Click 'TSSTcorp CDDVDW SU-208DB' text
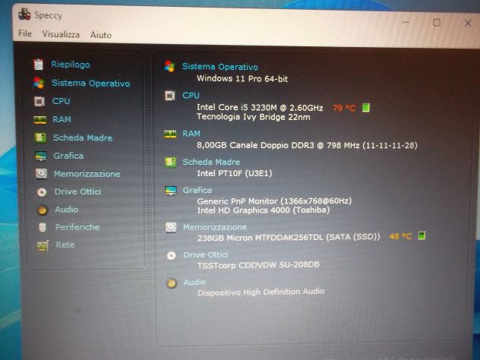The image size is (480, 360). click(258, 265)
